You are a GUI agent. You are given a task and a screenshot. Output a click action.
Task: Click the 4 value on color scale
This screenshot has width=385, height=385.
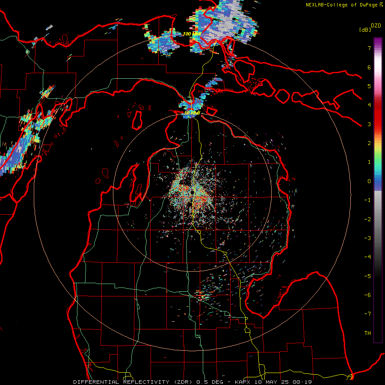(x=369, y=105)
